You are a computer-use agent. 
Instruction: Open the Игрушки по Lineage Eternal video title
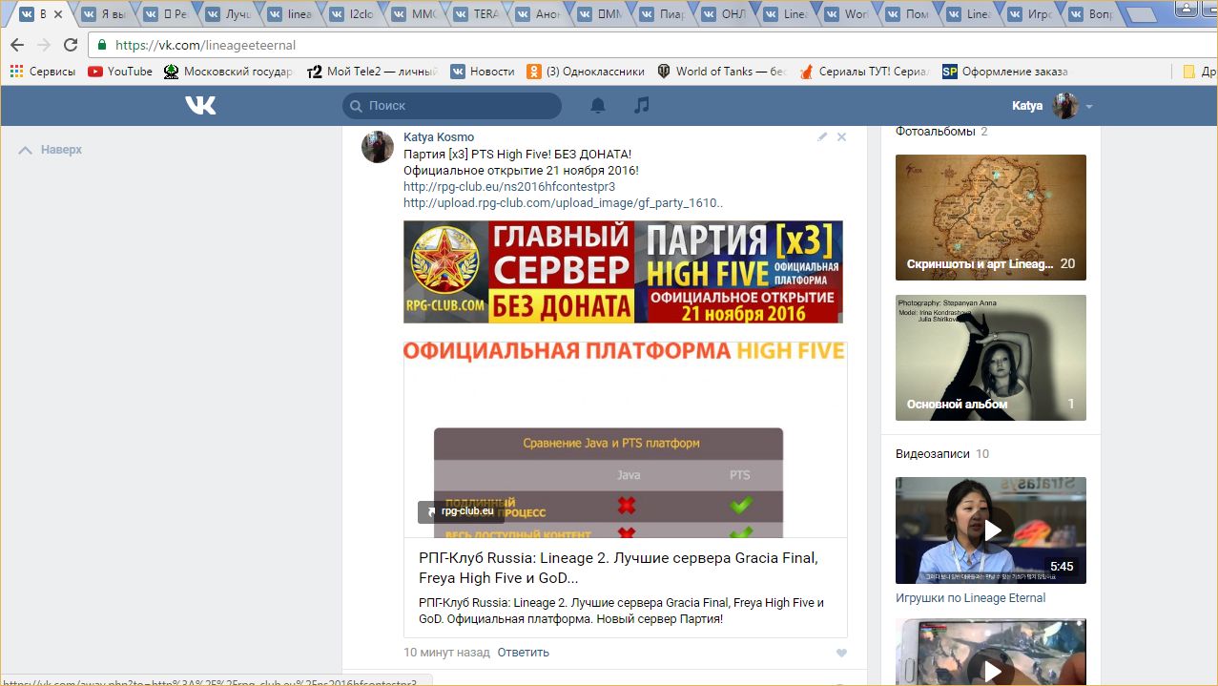click(970, 598)
